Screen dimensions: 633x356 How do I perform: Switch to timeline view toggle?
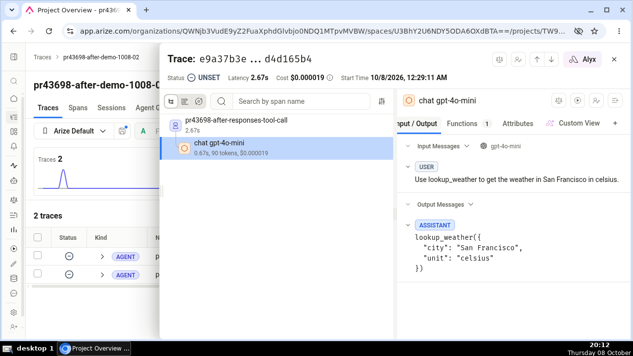[x=185, y=101]
